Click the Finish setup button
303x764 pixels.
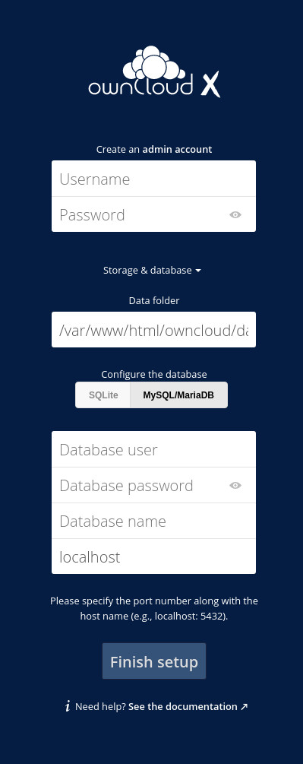point(153,661)
